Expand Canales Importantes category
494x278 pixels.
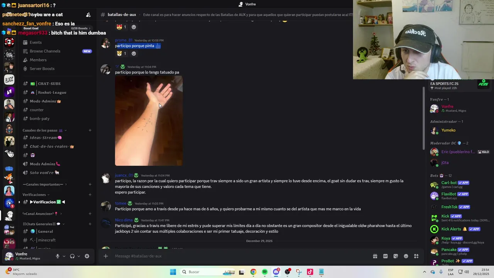point(44,185)
